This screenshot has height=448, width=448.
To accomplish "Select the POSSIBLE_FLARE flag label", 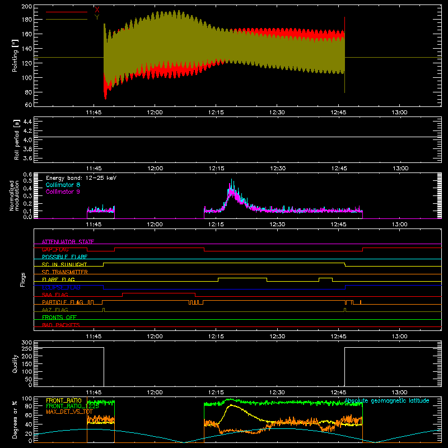I will pos(64,257).
